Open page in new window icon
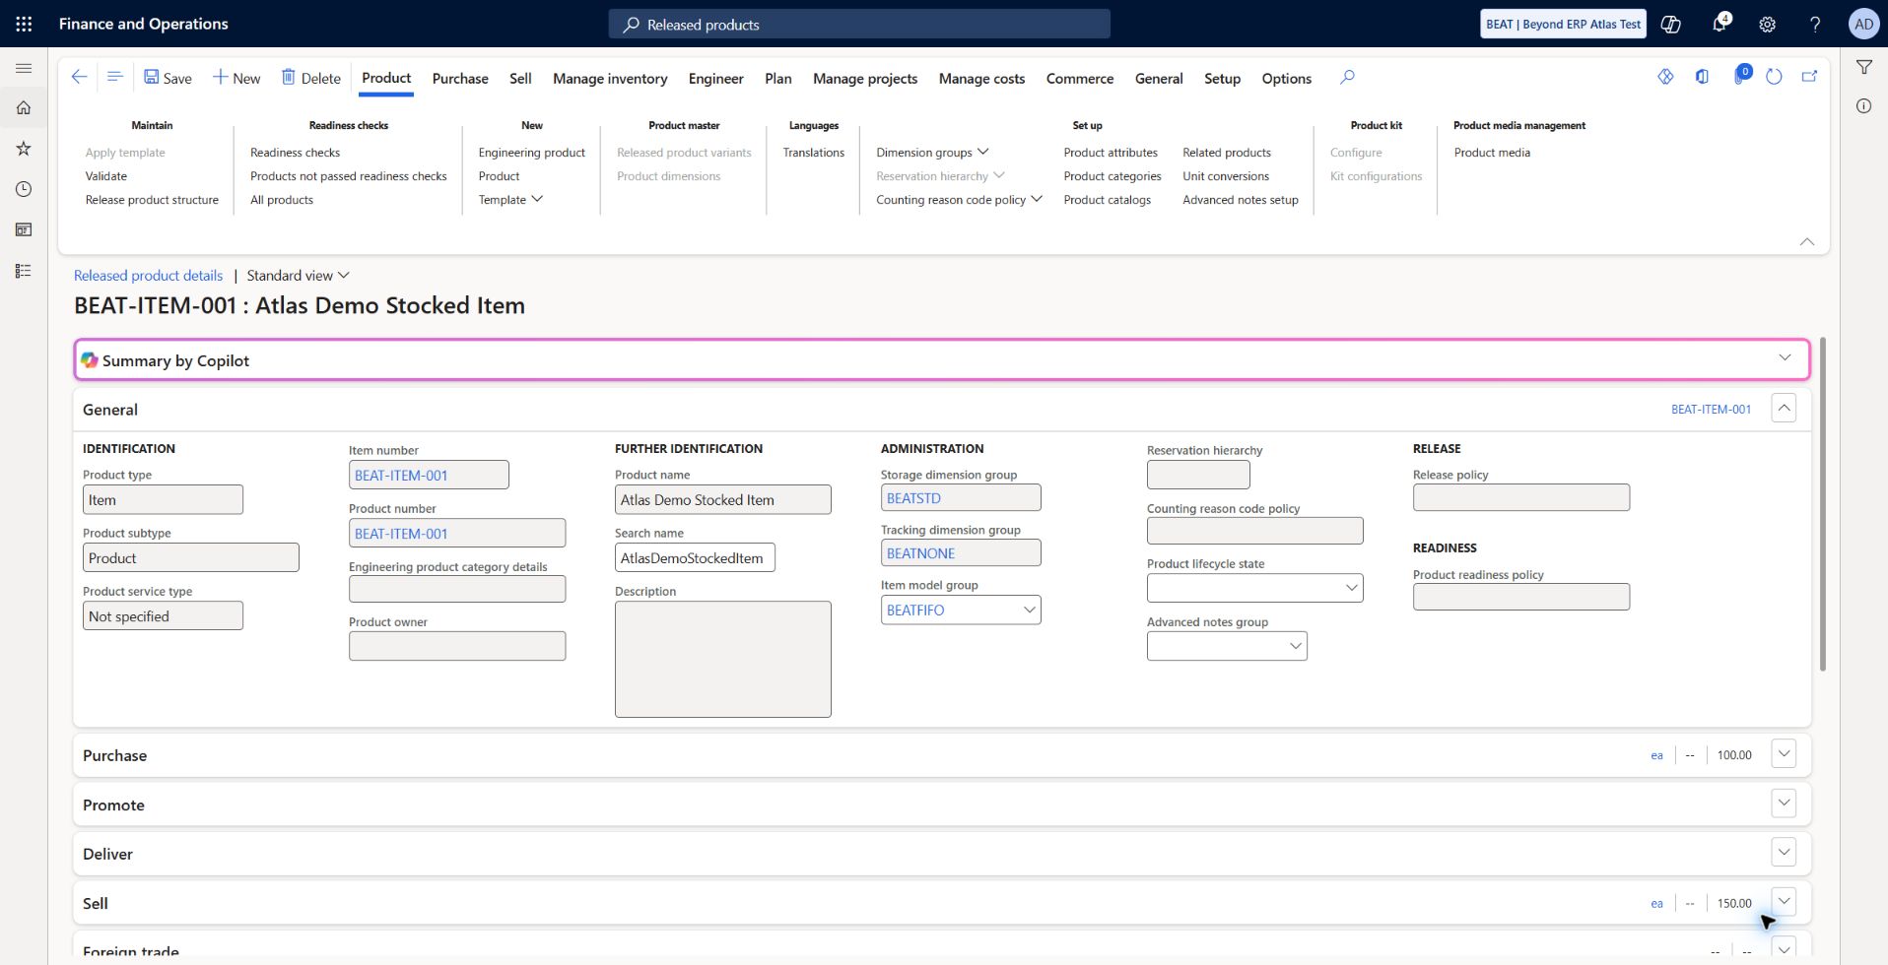1888x965 pixels. pyautogui.click(x=1809, y=77)
